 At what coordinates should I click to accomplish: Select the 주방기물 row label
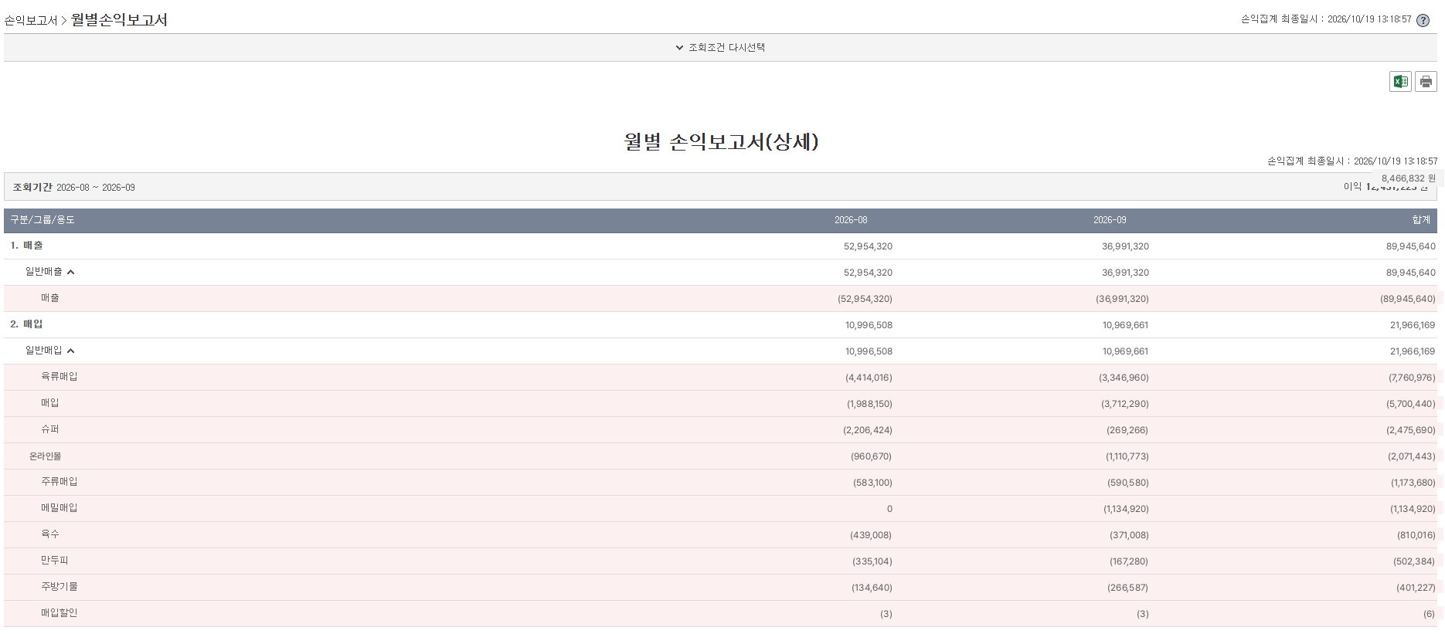click(x=59, y=587)
